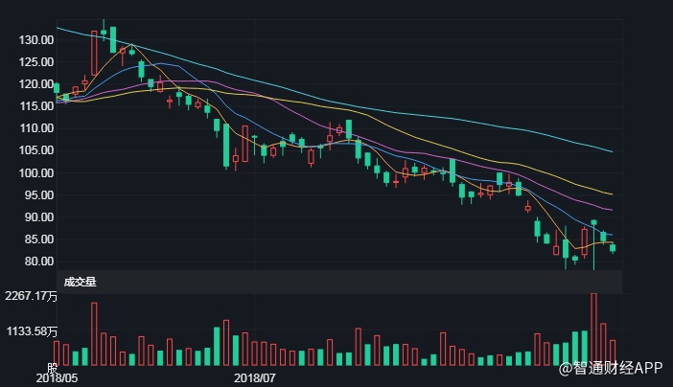673x387 pixels.
Task: Click the right end of the pink moving average line
Action: click(611, 209)
